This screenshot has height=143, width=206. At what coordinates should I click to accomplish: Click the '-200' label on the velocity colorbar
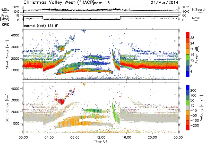195,125
